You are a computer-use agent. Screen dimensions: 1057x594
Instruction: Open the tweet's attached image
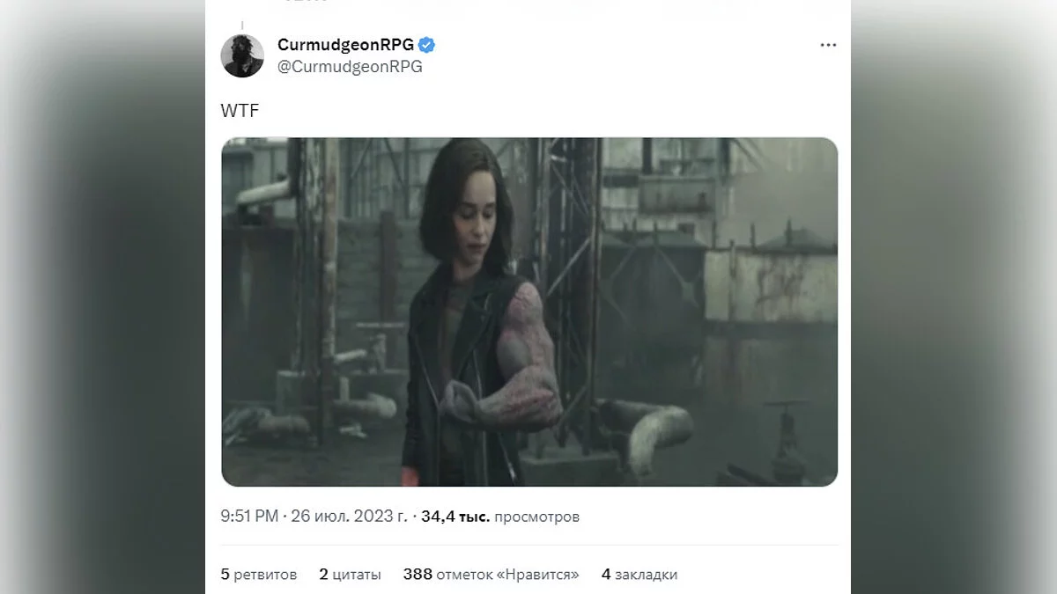(x=529, y=312)
